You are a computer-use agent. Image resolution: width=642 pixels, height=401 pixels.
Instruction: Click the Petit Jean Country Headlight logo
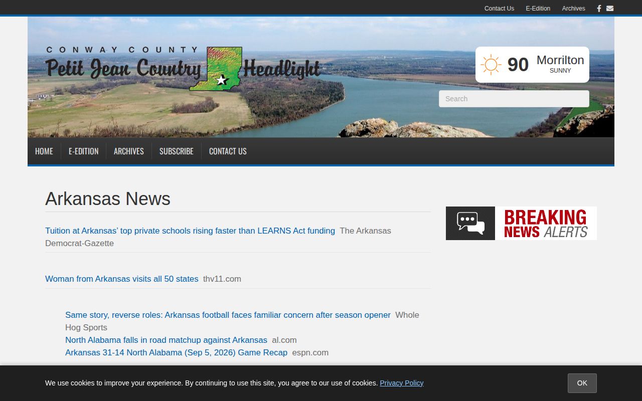pyautogui.click(x=183, y=69)
